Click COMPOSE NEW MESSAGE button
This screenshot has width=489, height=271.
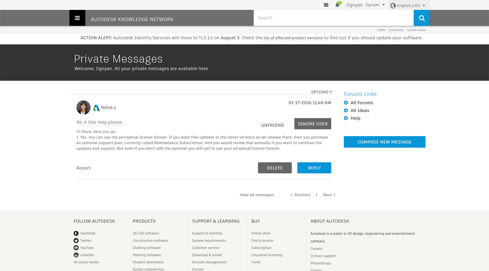[x=385, y=142]
